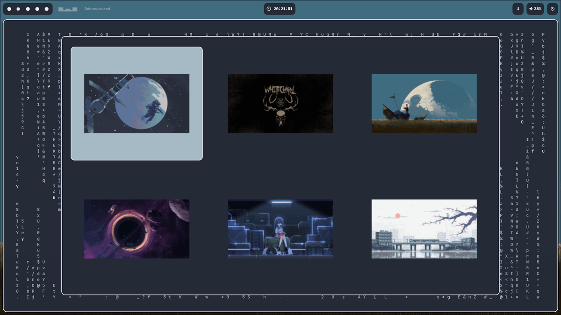Click the square active workspace indicator
561x315 pixels.
point(18,9)
